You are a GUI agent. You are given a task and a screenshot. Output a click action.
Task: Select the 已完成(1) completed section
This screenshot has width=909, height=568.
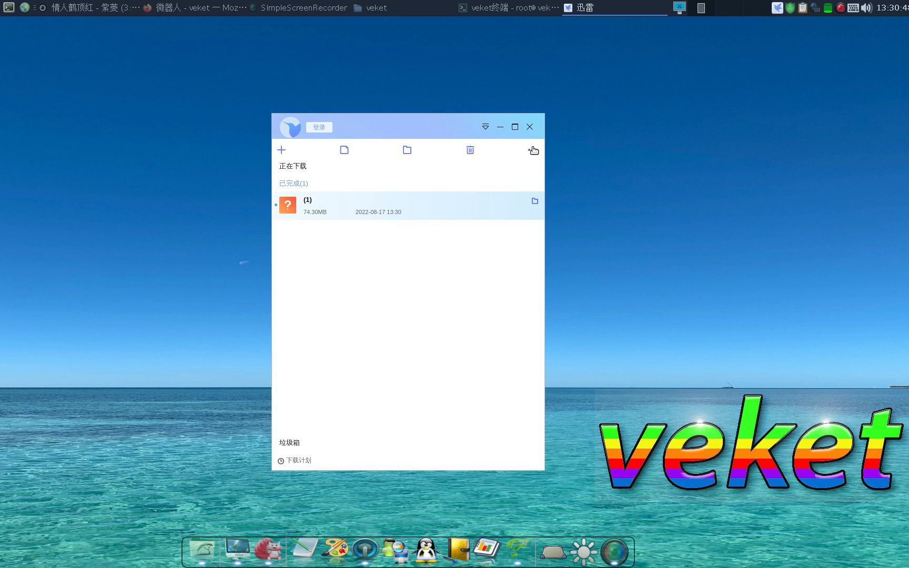click(x=294, y=184)
